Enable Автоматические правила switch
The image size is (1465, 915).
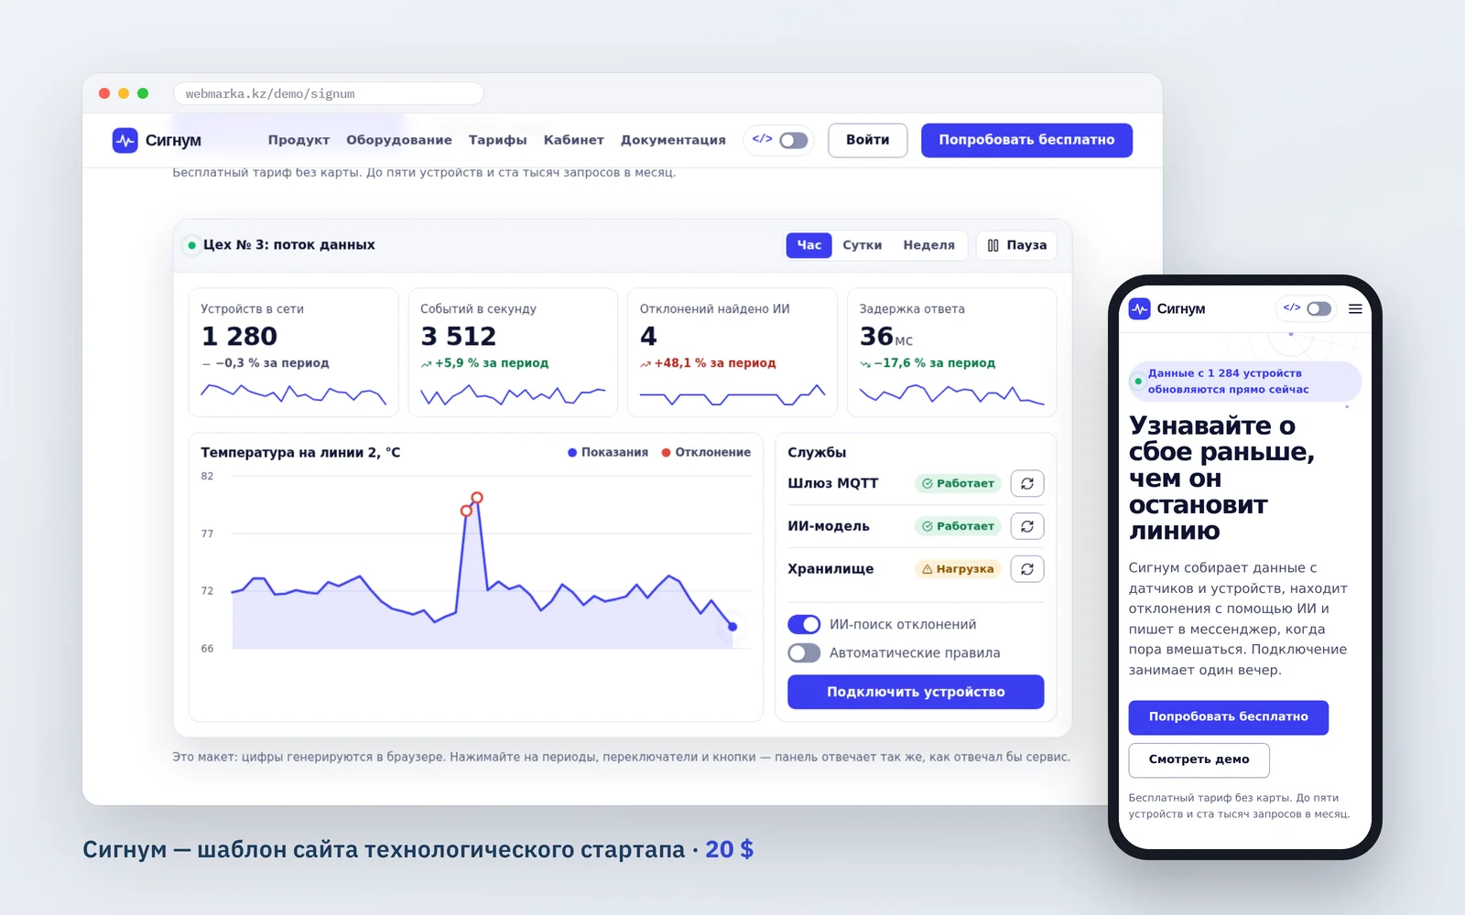pyautogui.click(x=804, y=652)
